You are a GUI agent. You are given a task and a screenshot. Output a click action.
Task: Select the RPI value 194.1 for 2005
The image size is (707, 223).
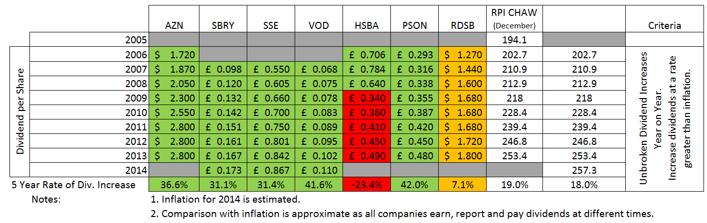point(513,38)
